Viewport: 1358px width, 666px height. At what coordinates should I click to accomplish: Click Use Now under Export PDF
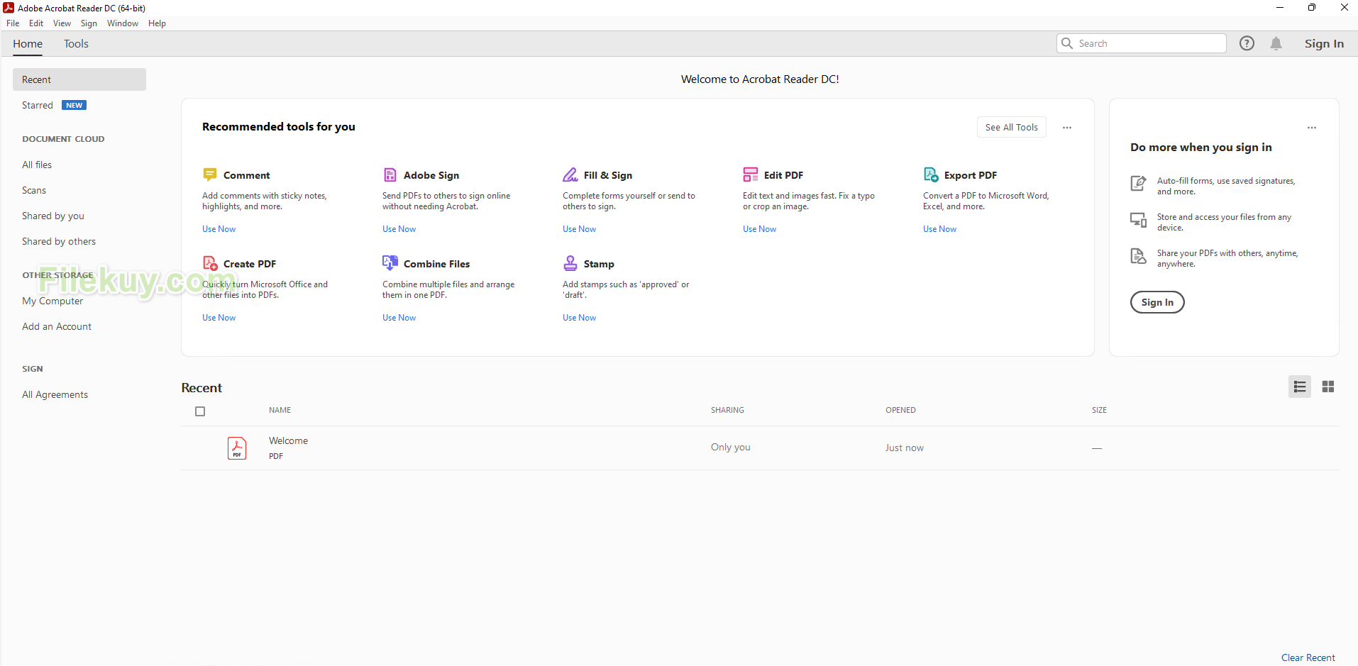point(939,229)
